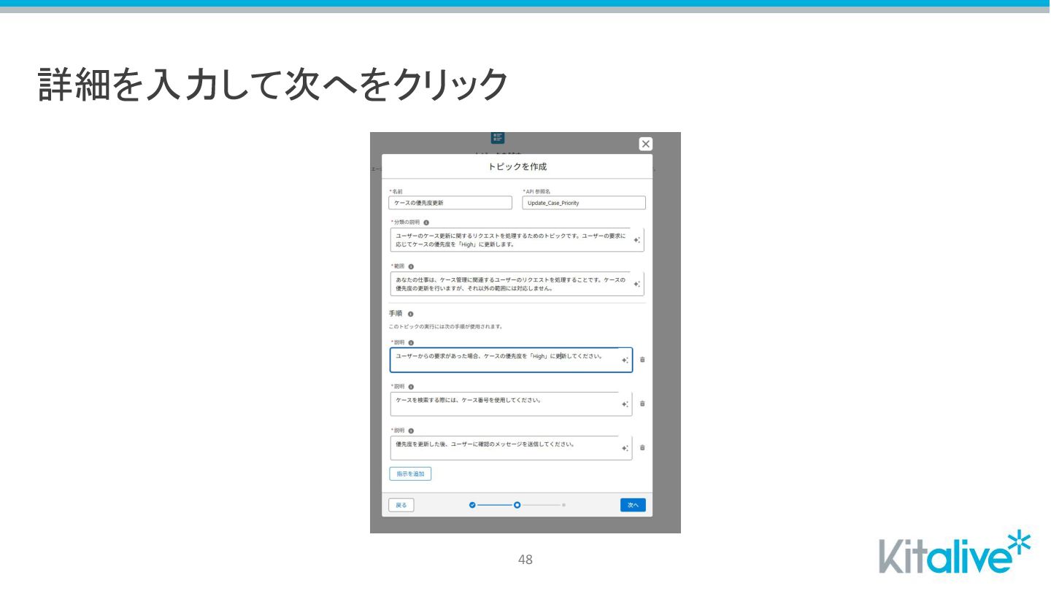This screenshot has width=1051, height=591.
Task: Click completed first step in progress indicator
Action: tap(472, 505)
